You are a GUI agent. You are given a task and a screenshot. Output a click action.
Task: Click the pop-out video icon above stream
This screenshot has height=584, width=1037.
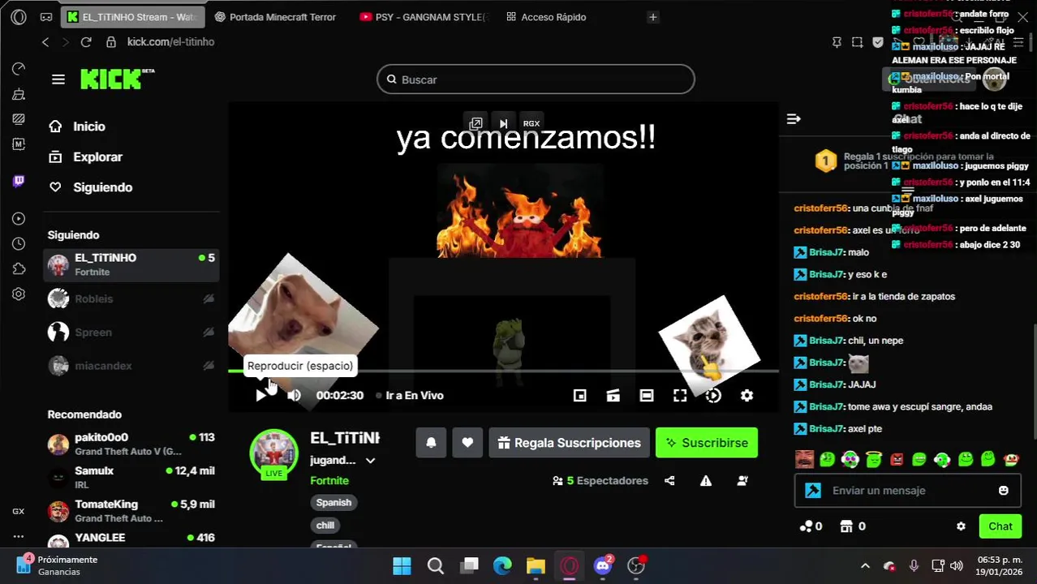click(x=475, y=123)
